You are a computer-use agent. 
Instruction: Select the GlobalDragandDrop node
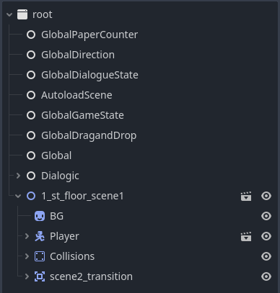pyautogui.click(x=89, y=135)
